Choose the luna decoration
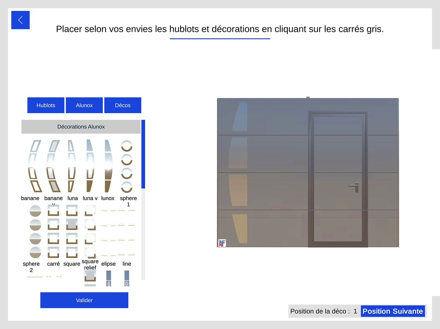The height and width of the screenshot is (329, 440). 71,166
